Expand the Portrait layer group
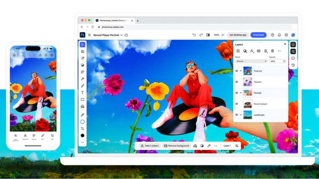Viewport: 319px width, 179px height. click(241, 93)
